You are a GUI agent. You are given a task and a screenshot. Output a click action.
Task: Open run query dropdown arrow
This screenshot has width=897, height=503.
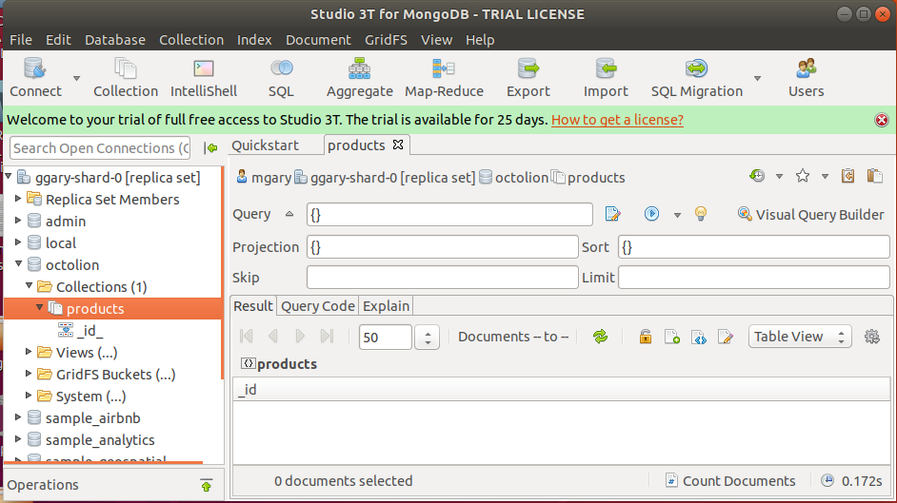pos(677,215)
